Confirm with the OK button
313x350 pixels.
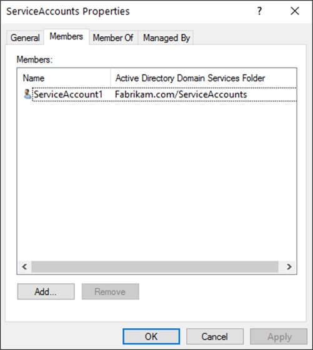click(x=151, y=336)
